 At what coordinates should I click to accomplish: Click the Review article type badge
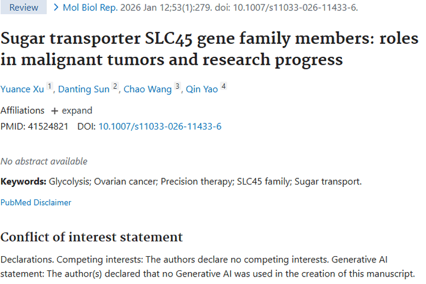(x=23, y=7)
